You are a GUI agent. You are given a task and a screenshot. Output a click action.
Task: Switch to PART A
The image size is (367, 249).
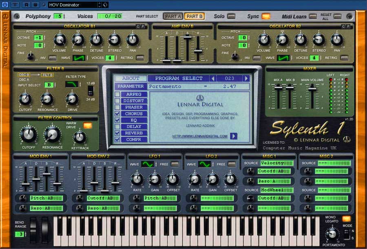click(x=173, y=16)
